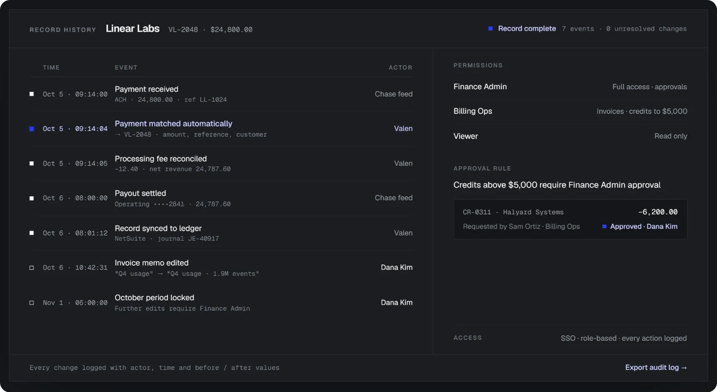
Task: Click the TIME column header
Action: coord(51,68)
